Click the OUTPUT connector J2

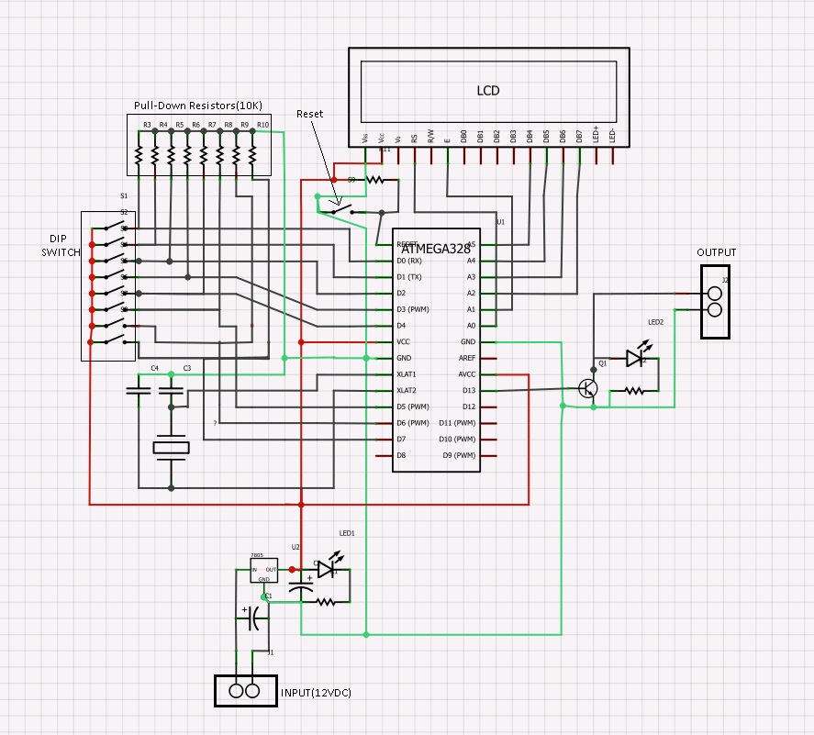pyautogui.click(x=715, y=299)
